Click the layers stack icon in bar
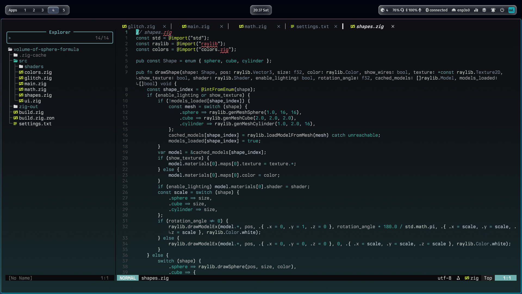The image size is (522, 294). [484, 10]
